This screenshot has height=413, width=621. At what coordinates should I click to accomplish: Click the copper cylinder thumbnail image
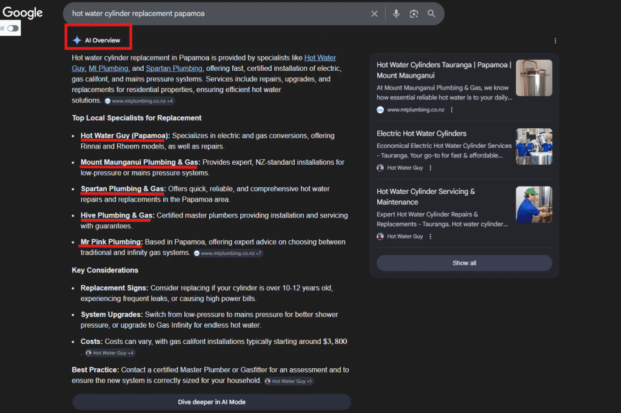pos(534,78)
